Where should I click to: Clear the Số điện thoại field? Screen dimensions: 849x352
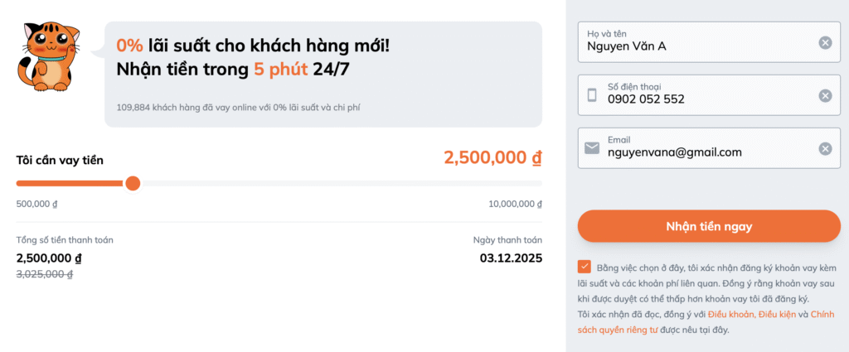click(x=825, y=95)
